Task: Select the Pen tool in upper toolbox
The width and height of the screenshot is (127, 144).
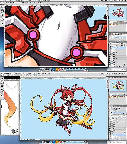Action: click(1, 17)
